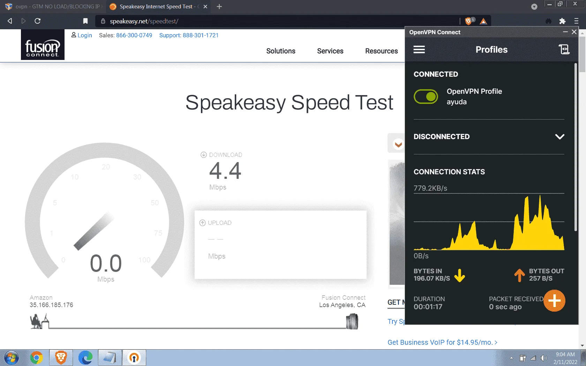This screenshot has height=366, width=586.
Task: Click the OpenVPN Connect taskbar icon
Action: (134, 358)
